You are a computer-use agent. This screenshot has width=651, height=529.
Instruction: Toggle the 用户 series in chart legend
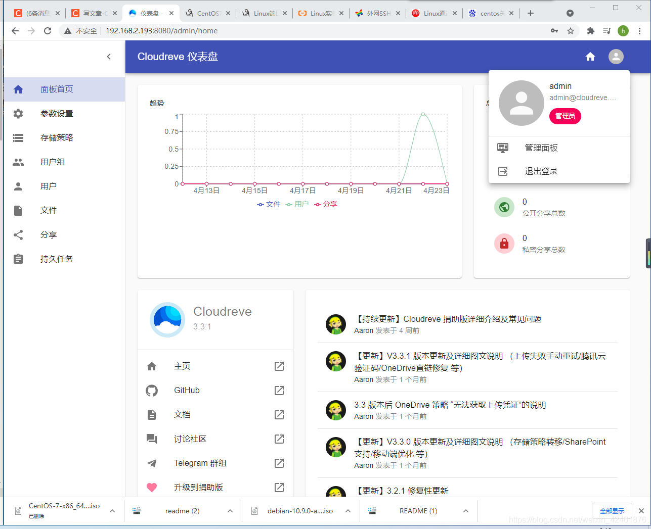[x=297, y=204]
